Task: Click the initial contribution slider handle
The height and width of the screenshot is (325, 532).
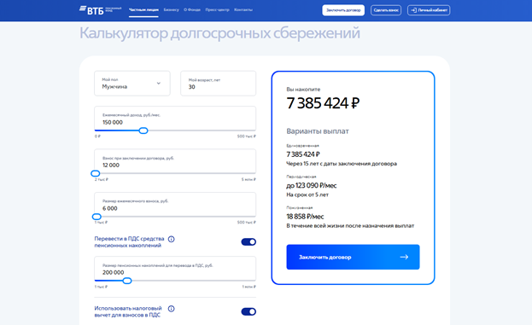Action: click(96, 173)
